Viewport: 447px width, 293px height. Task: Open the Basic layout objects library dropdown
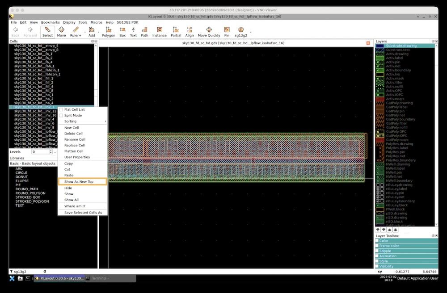[32, 163]
